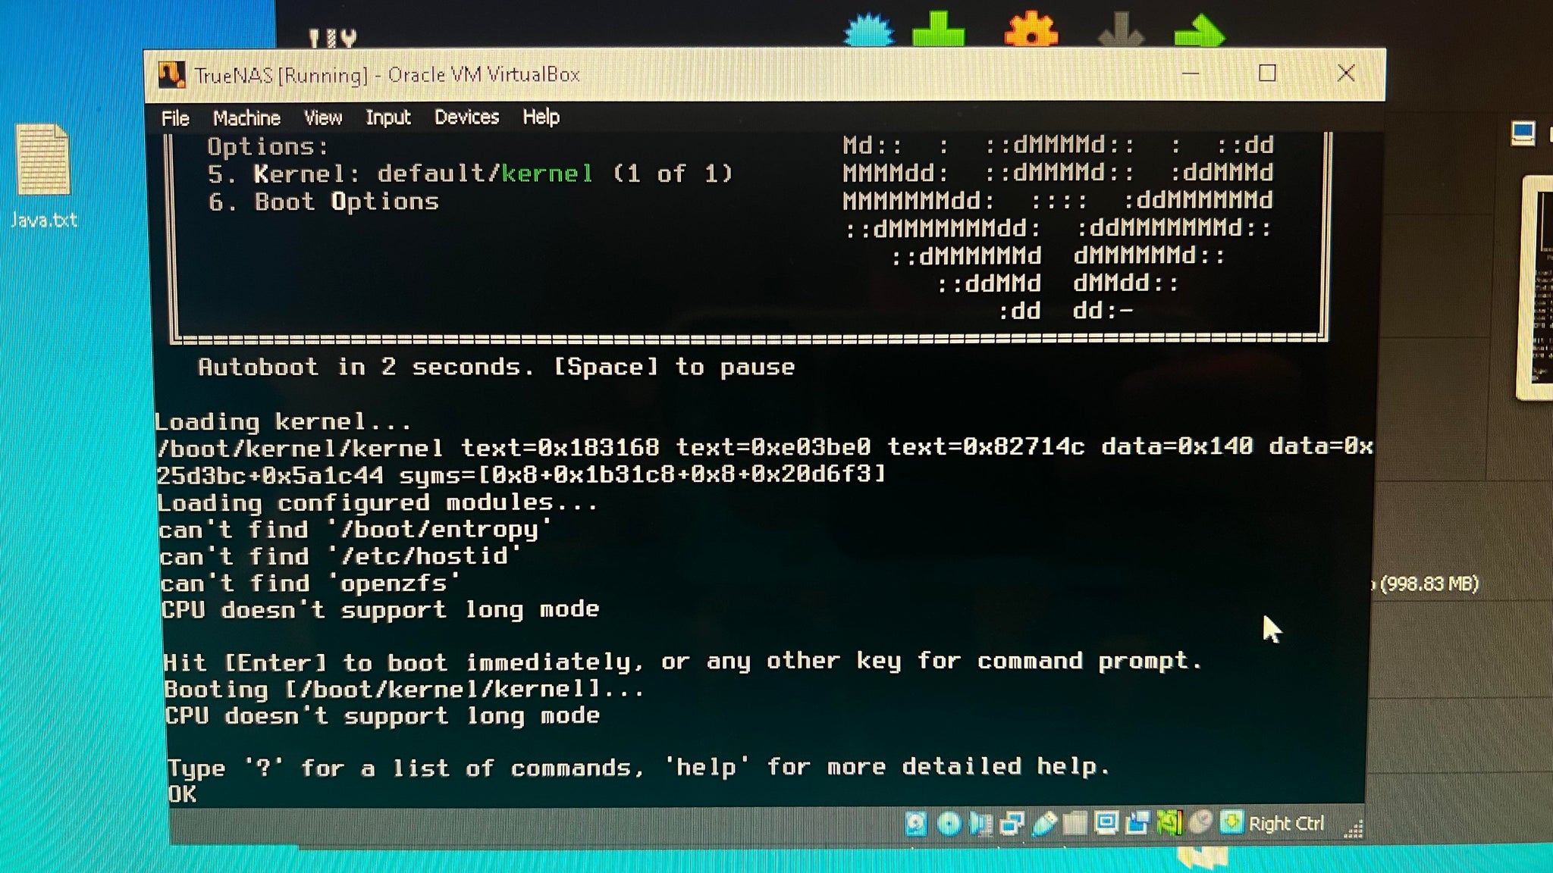This screenshot has height=873, width=1553.
Task: Click the VirtualBox icon in title bar
Action: click(x=171, y=75)
